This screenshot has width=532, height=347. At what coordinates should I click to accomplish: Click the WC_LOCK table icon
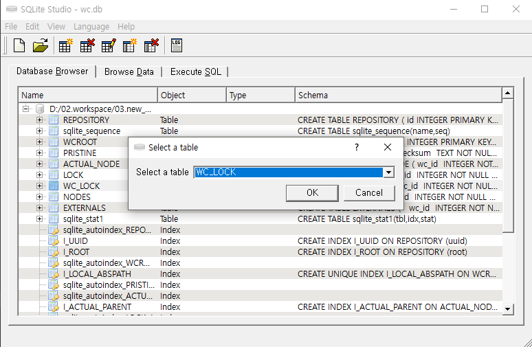point(54,186)
